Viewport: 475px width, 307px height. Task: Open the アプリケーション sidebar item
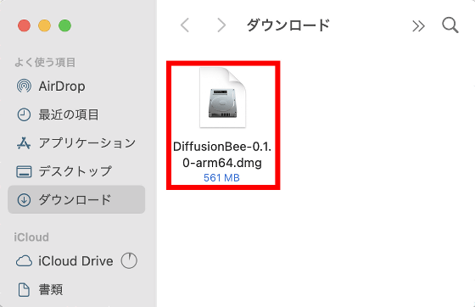(76, 143)
